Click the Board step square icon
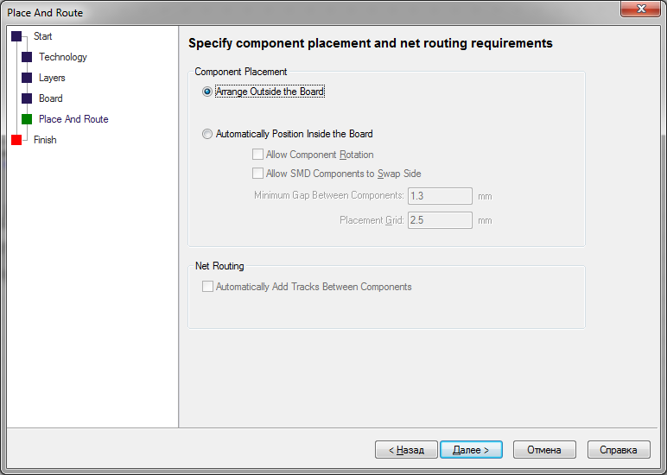Image resolution: width=667 pixels, height=475 pixels. 27,98
